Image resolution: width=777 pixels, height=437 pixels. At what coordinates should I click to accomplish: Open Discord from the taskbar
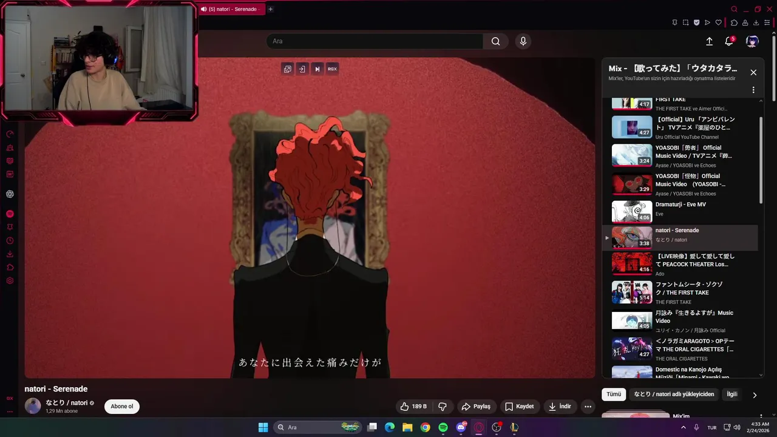pyautogui.click(x=461, y=427)
